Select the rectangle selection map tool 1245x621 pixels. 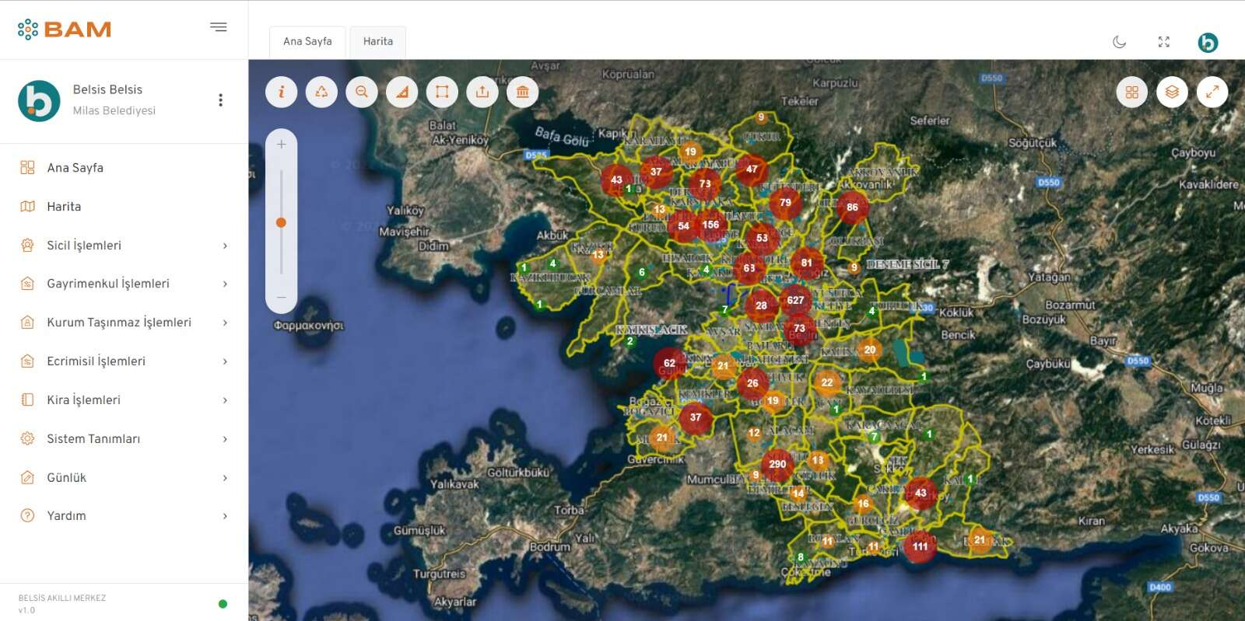[x=442, y=92]
